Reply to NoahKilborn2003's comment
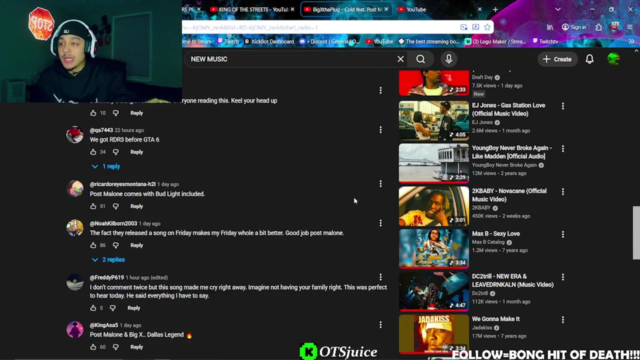 [x=136, y=245]
